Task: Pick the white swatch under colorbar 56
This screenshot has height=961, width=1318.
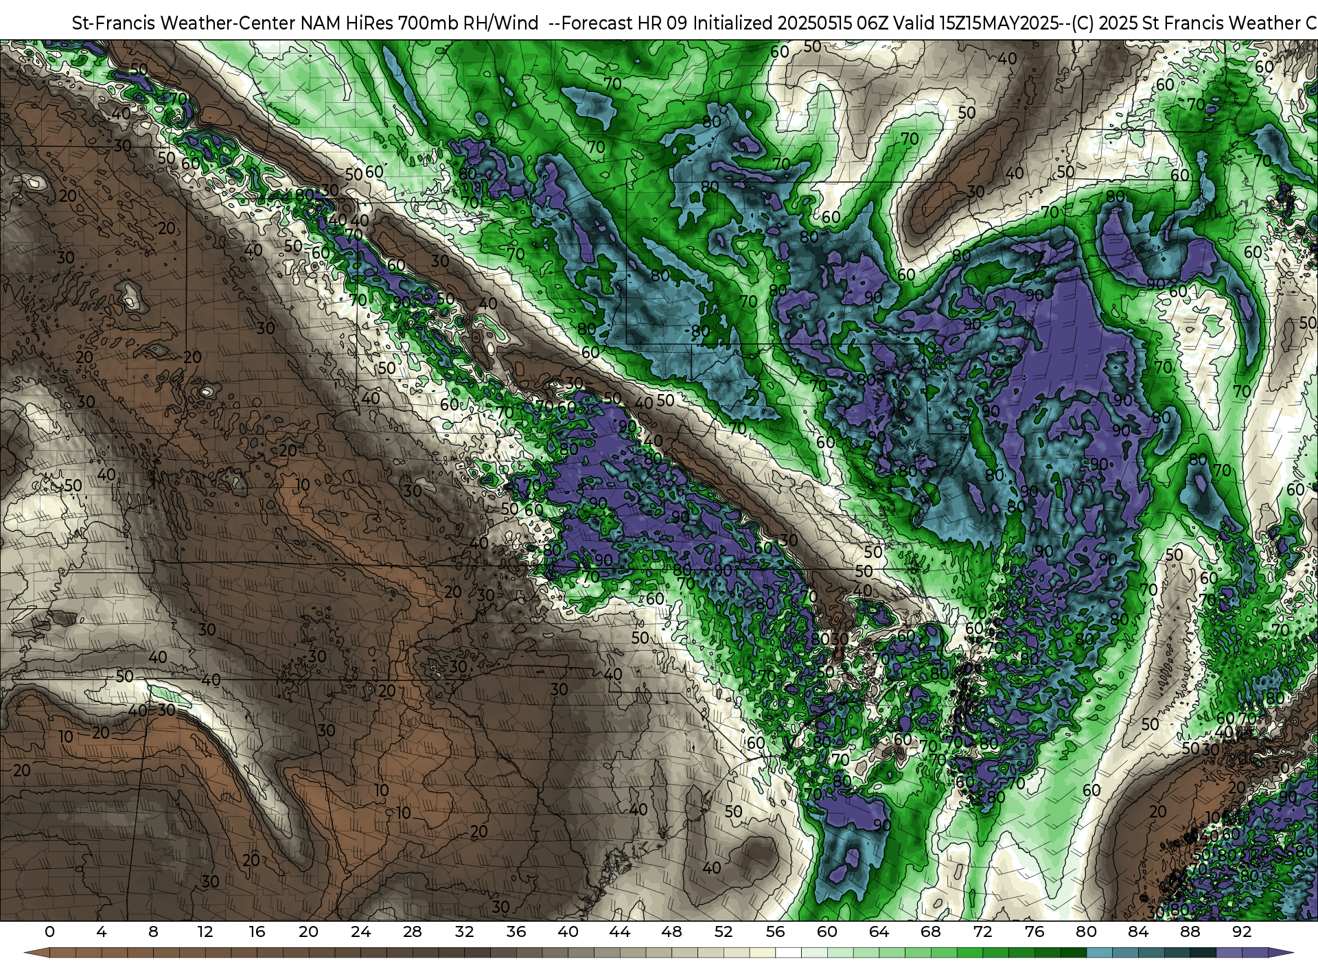Action: click(788, 953)
